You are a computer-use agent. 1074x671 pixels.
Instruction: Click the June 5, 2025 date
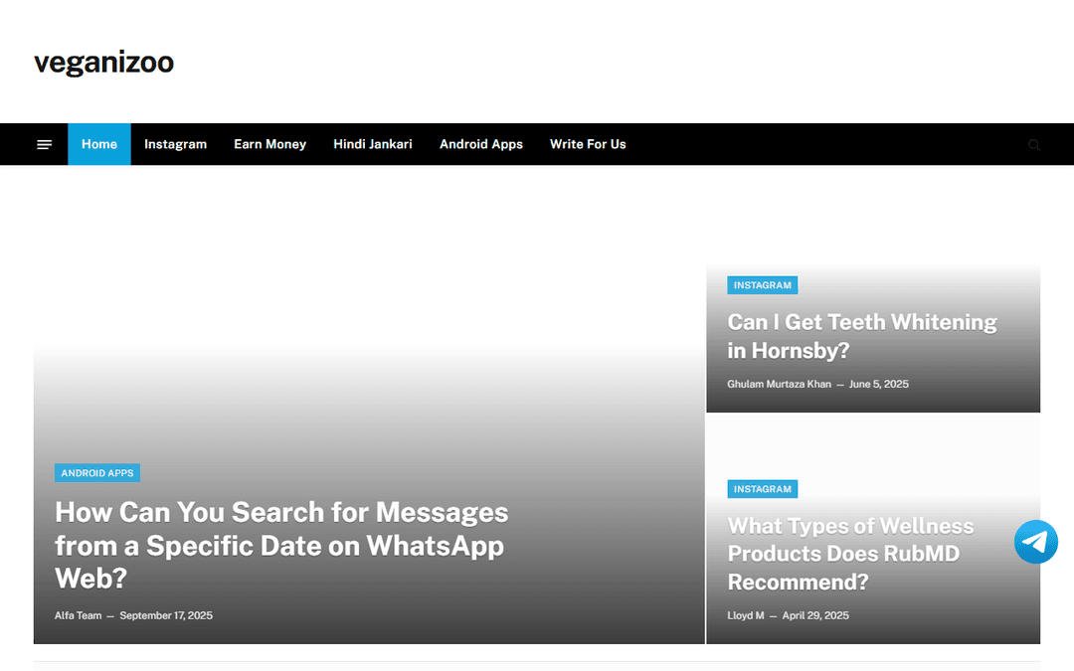[879, 384]
